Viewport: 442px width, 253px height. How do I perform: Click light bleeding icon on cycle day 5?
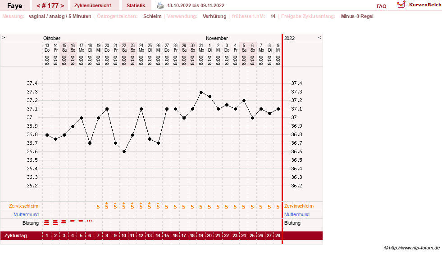81,221
